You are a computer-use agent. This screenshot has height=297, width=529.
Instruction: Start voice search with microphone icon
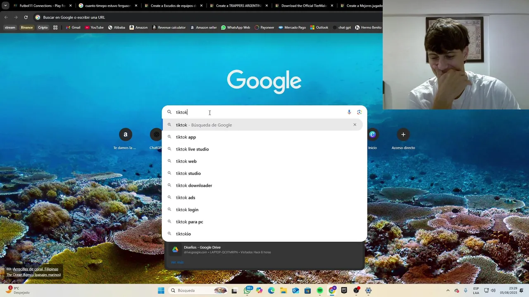[349, 112]
